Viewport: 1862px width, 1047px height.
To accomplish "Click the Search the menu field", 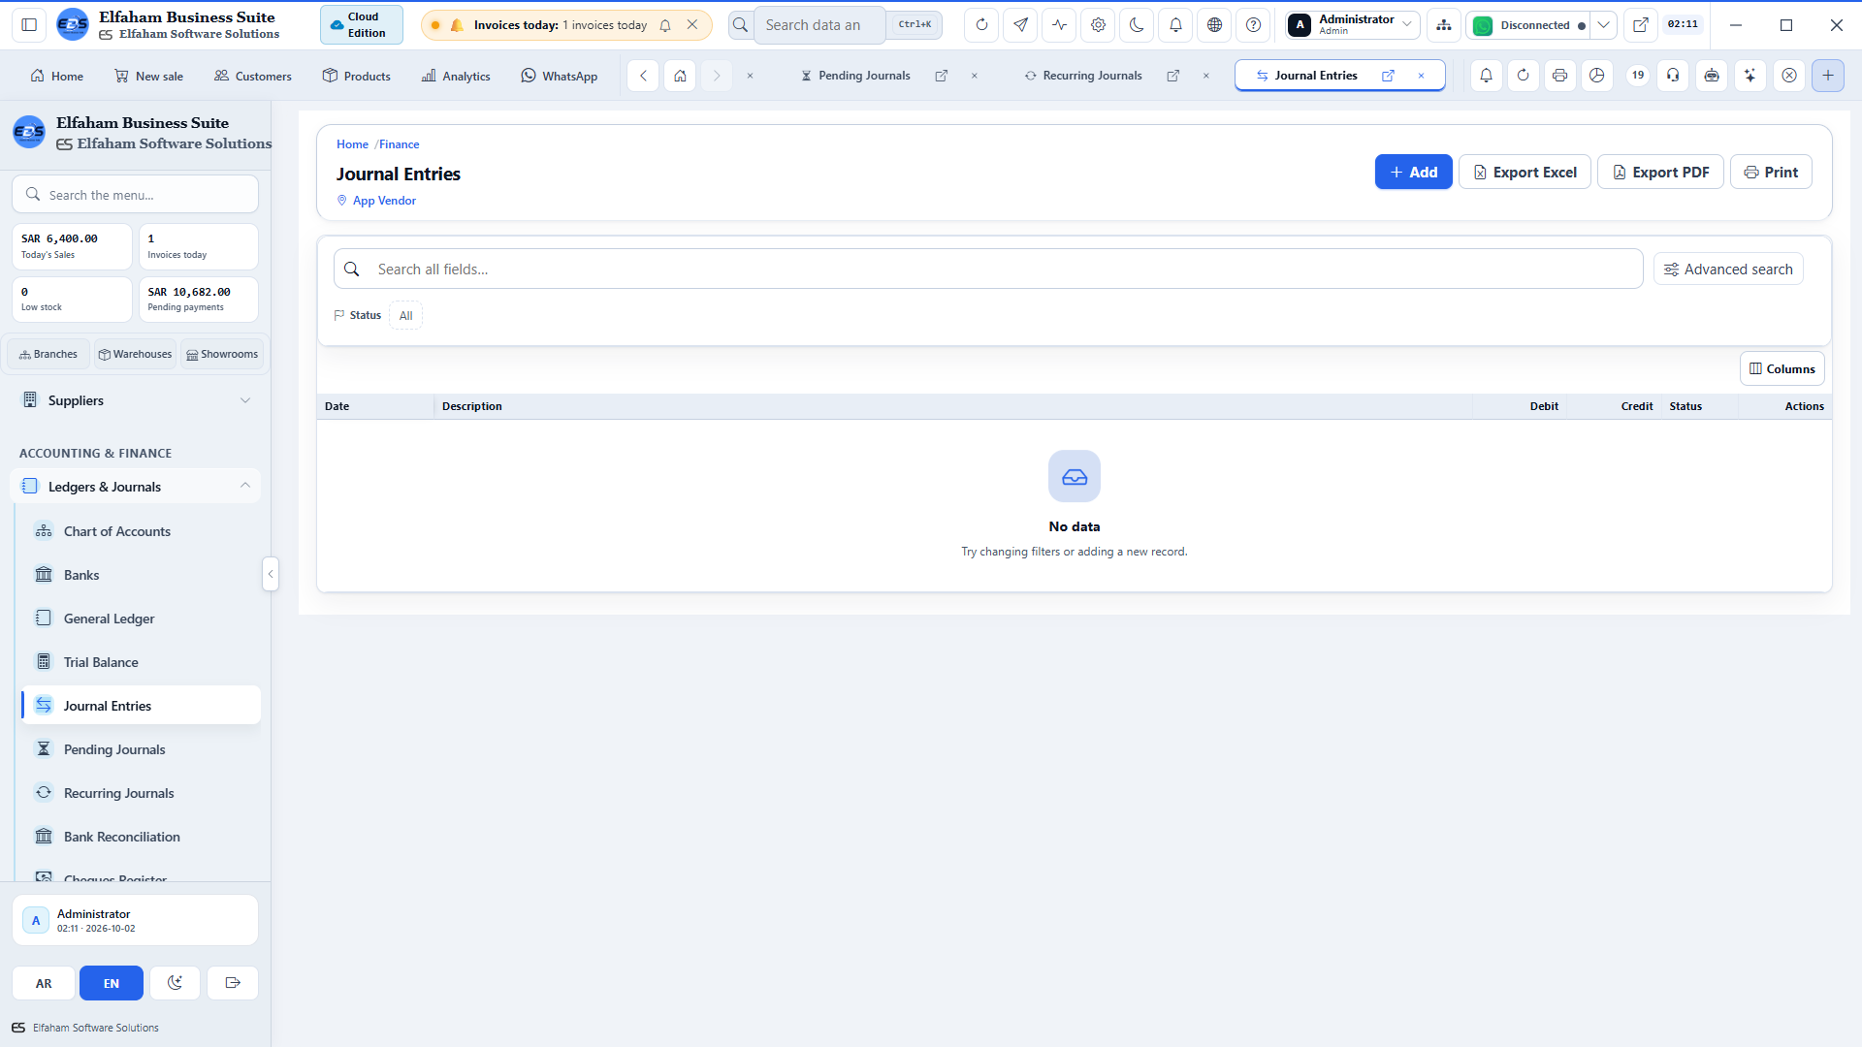I will tap(136, 195).
